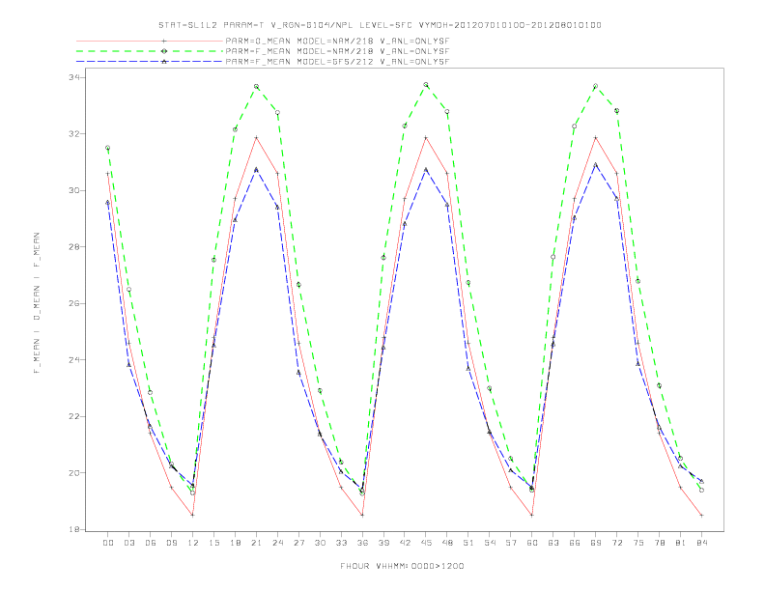Viewport: 765px width, 591px height.
Task: Click x-axis tick label 27
Action: [x=298, y=543]
